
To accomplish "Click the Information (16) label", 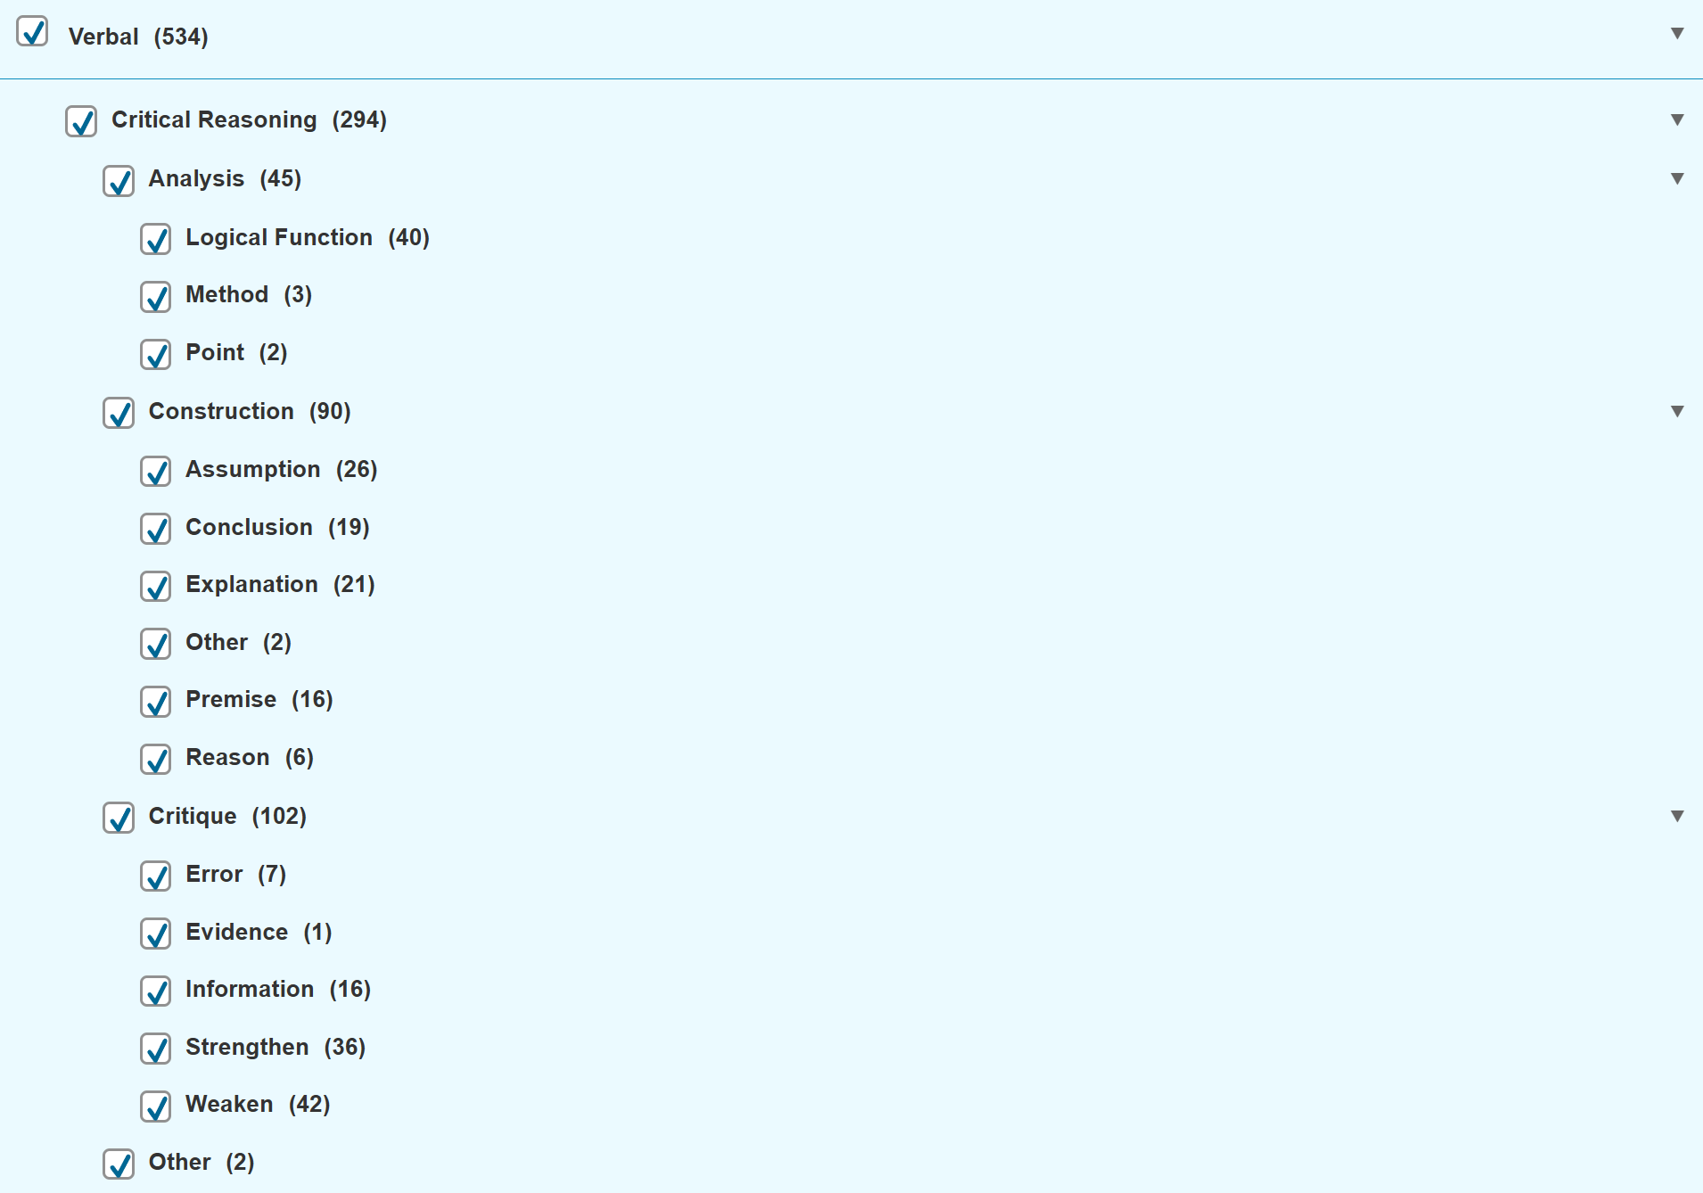I will coord(278,989).
